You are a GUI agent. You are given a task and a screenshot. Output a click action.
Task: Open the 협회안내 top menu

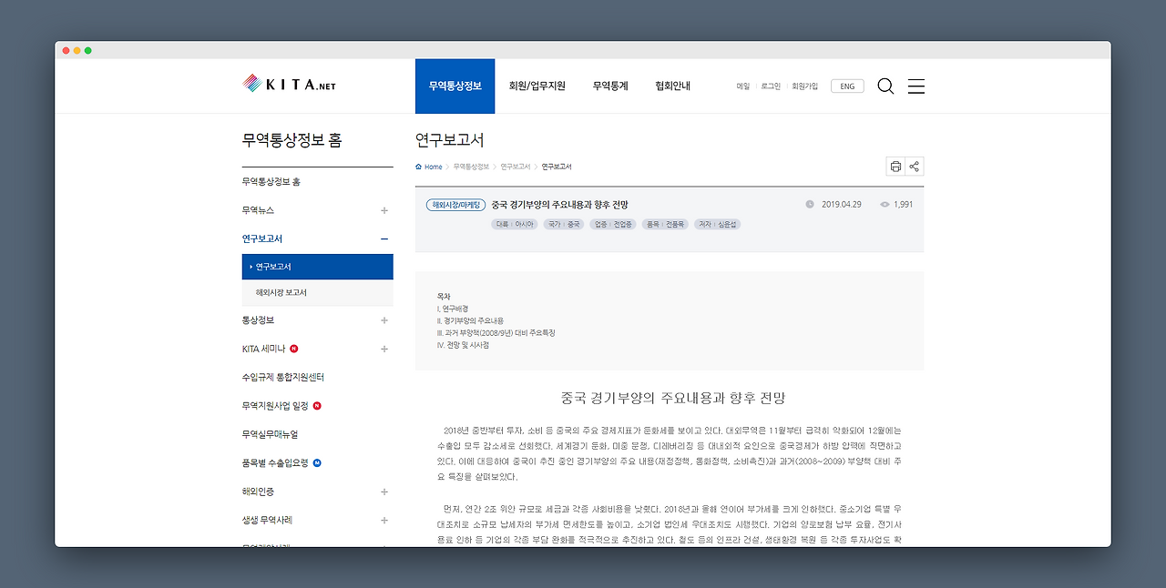pos(672,86)
